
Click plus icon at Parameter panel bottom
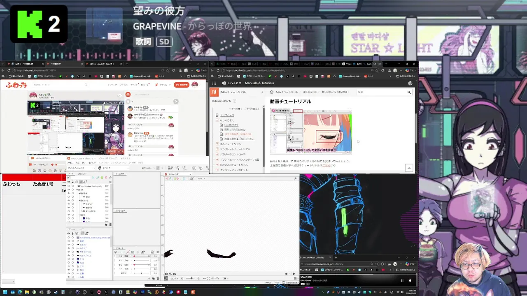[149, 278]
